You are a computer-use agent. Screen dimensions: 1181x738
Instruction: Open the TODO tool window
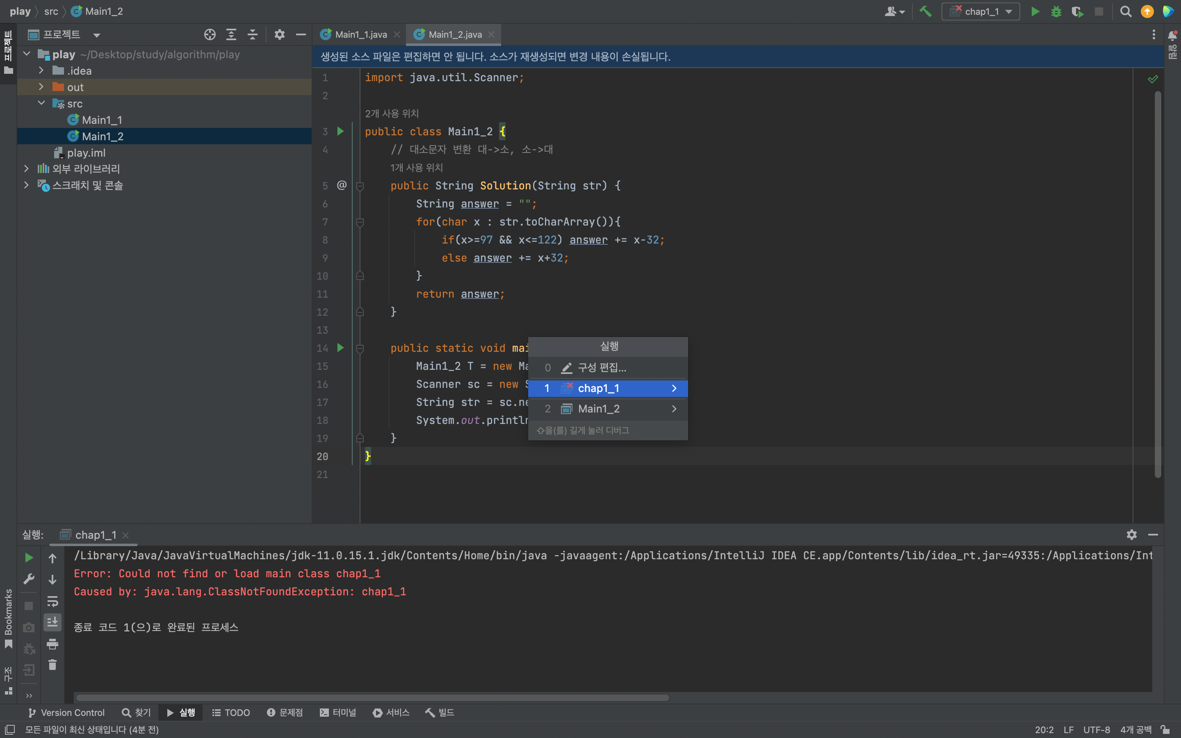231,713
